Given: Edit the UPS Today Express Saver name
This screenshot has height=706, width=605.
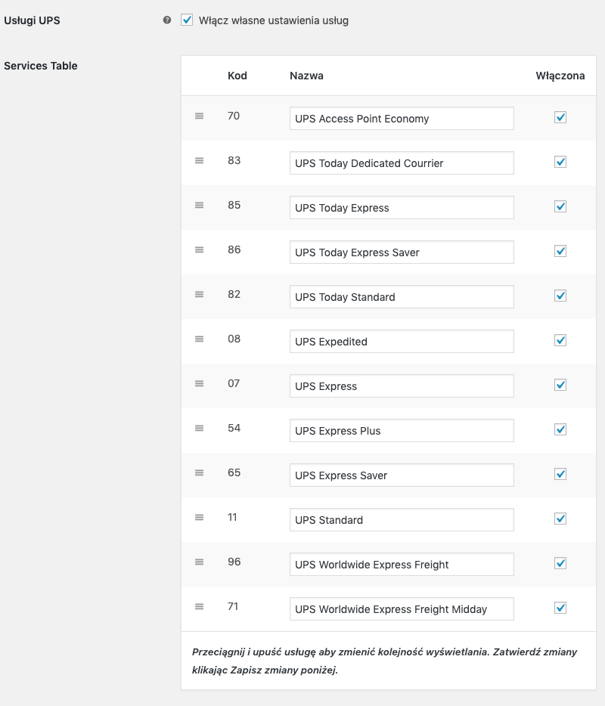Looking at the screenshot, I should (x=402, y=252).
